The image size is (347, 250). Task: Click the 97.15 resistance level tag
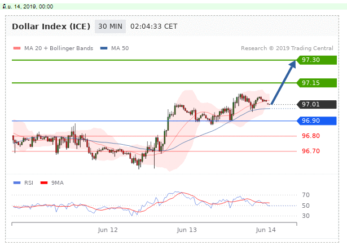pyautogui.click(x=316, y=83)
